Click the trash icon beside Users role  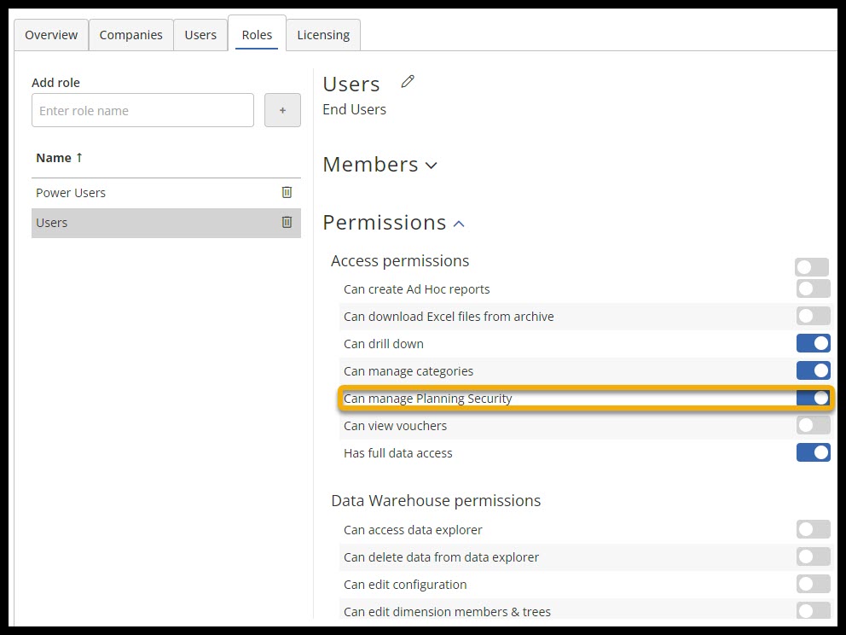287,223
